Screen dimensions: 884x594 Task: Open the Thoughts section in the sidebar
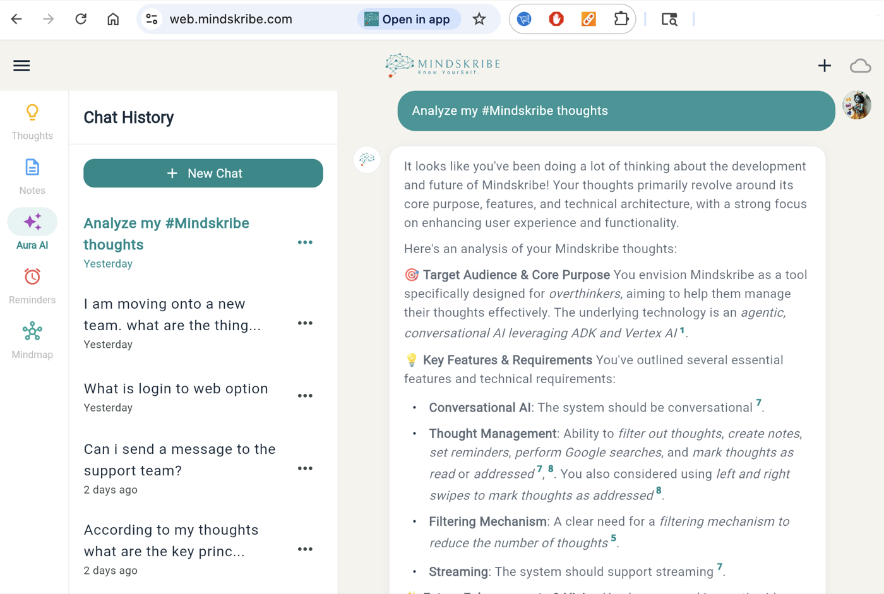[x=32, y=120]
